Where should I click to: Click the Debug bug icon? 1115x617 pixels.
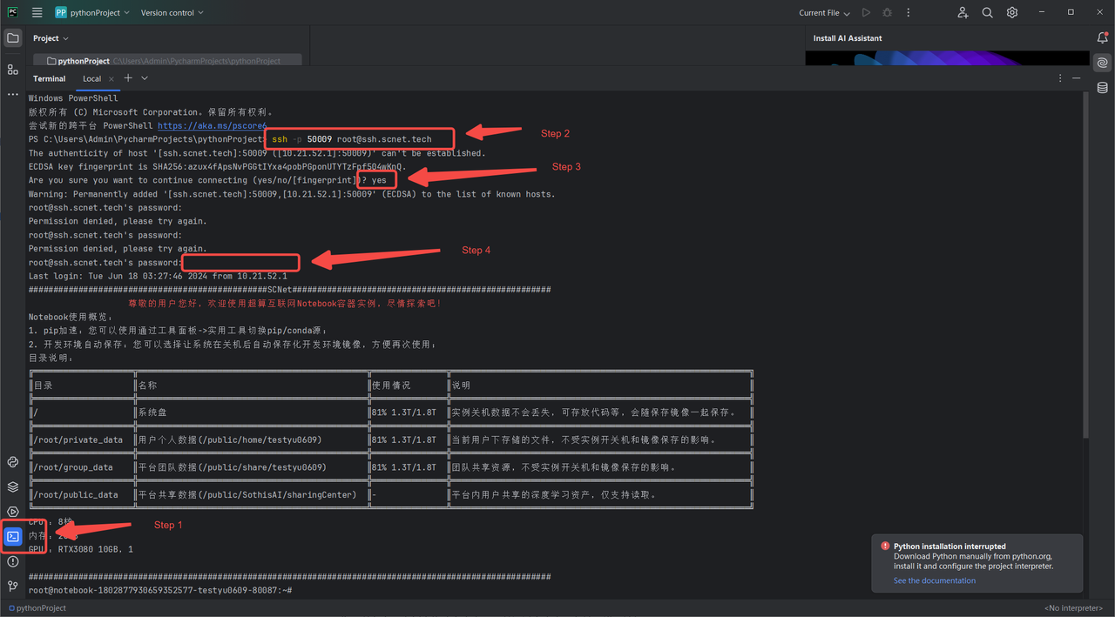(887, 13)
